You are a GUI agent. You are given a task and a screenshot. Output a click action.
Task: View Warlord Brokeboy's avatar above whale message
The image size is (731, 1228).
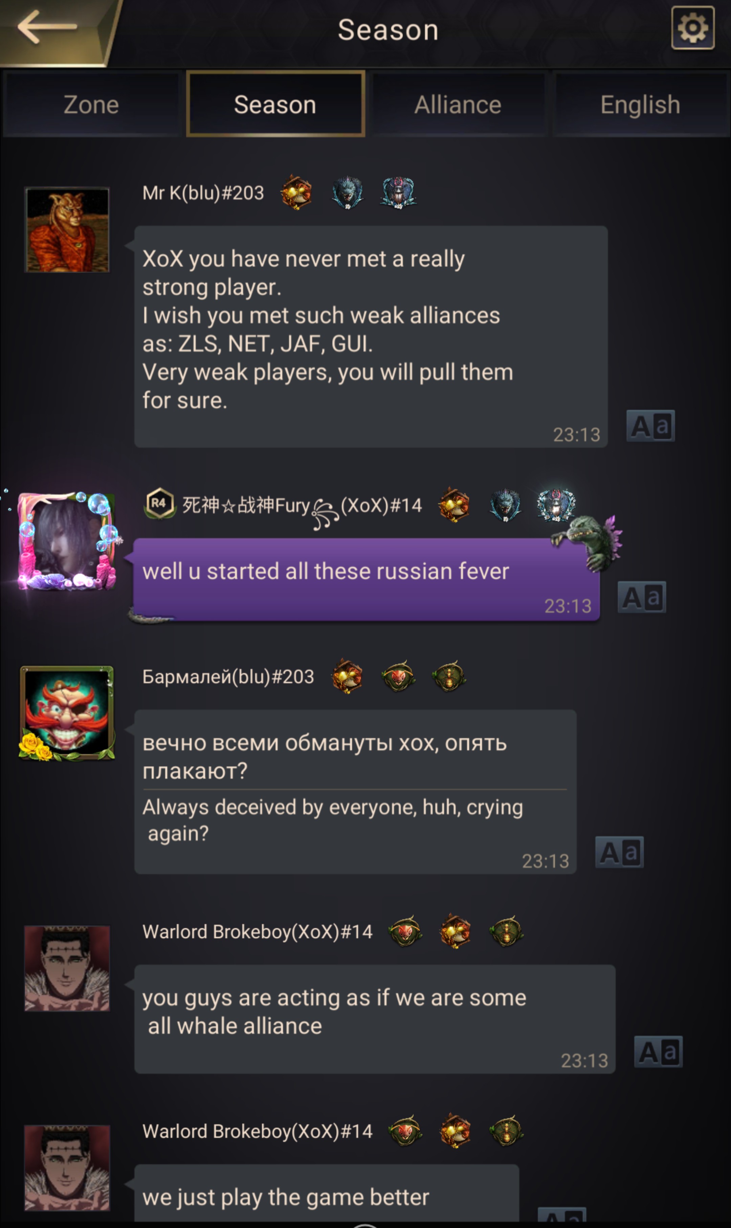coord(67,968)
